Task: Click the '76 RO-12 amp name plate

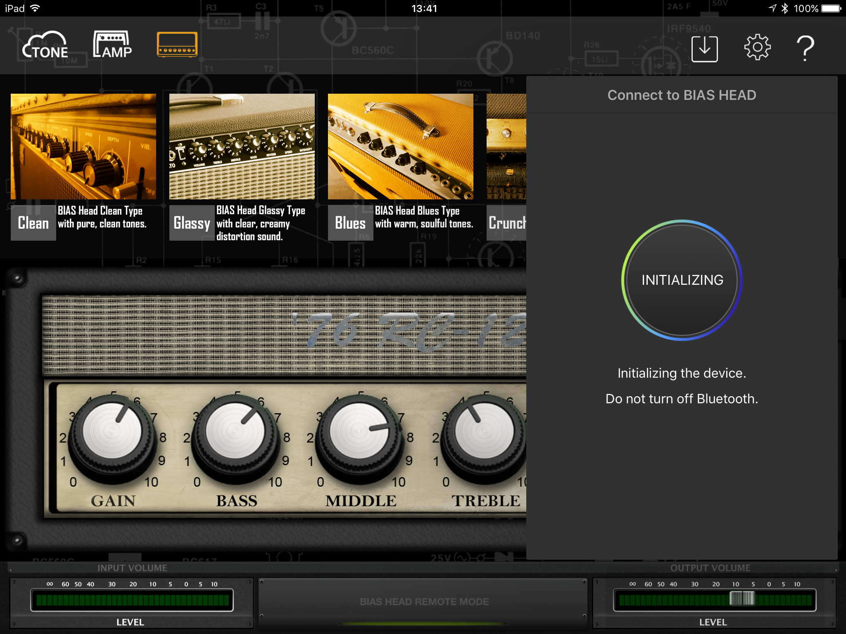Action: [x=409, y=332]
